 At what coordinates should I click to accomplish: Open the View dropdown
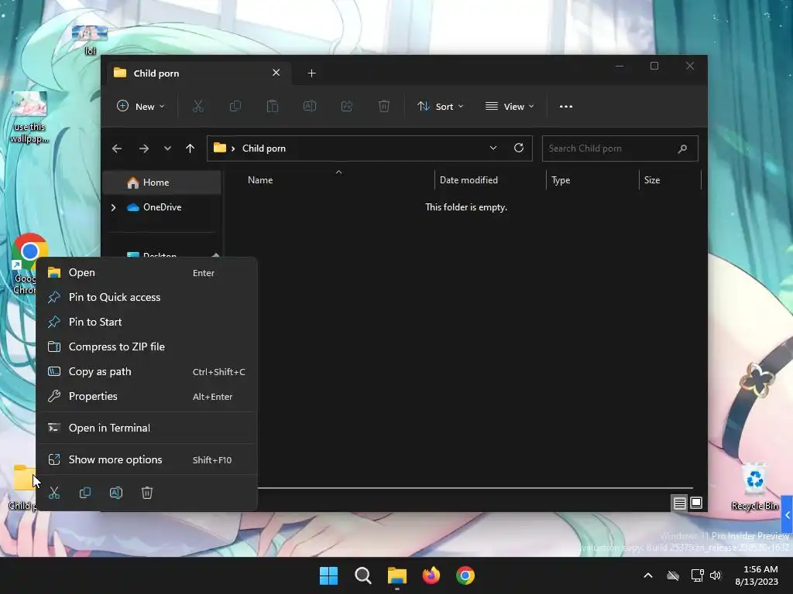click(x=510, y=107)
